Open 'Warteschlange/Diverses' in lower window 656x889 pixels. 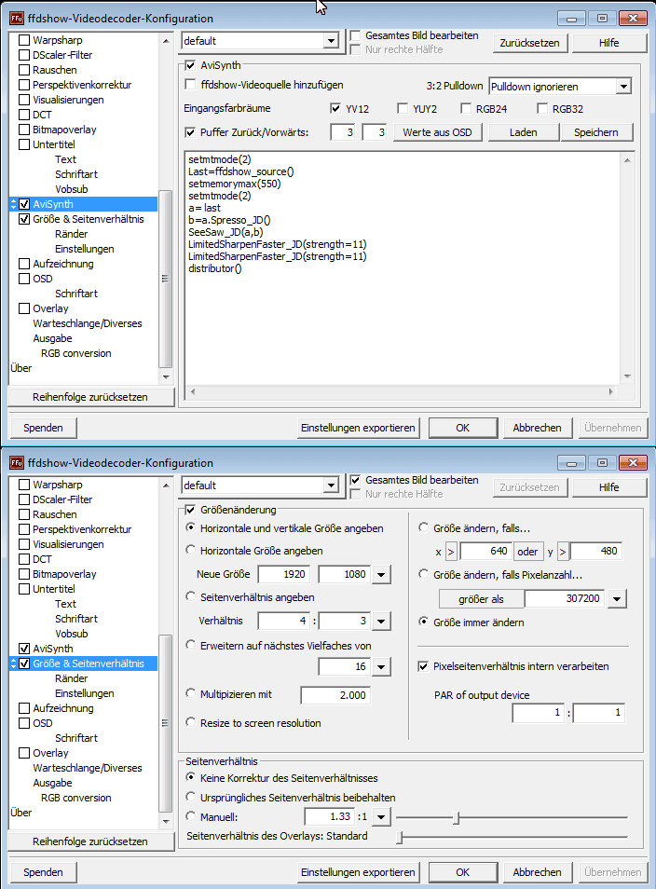coord(88,768)
